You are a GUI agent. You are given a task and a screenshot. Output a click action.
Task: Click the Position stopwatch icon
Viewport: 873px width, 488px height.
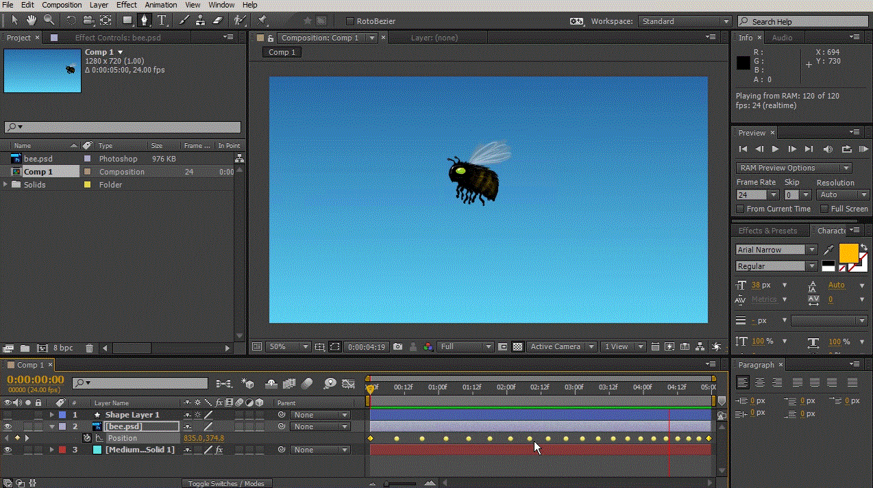(x=87, y=438)
